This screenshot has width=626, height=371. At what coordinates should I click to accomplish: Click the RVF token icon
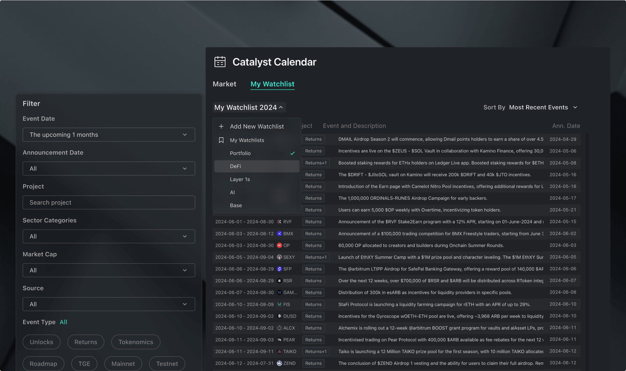(x=279, y=222)
